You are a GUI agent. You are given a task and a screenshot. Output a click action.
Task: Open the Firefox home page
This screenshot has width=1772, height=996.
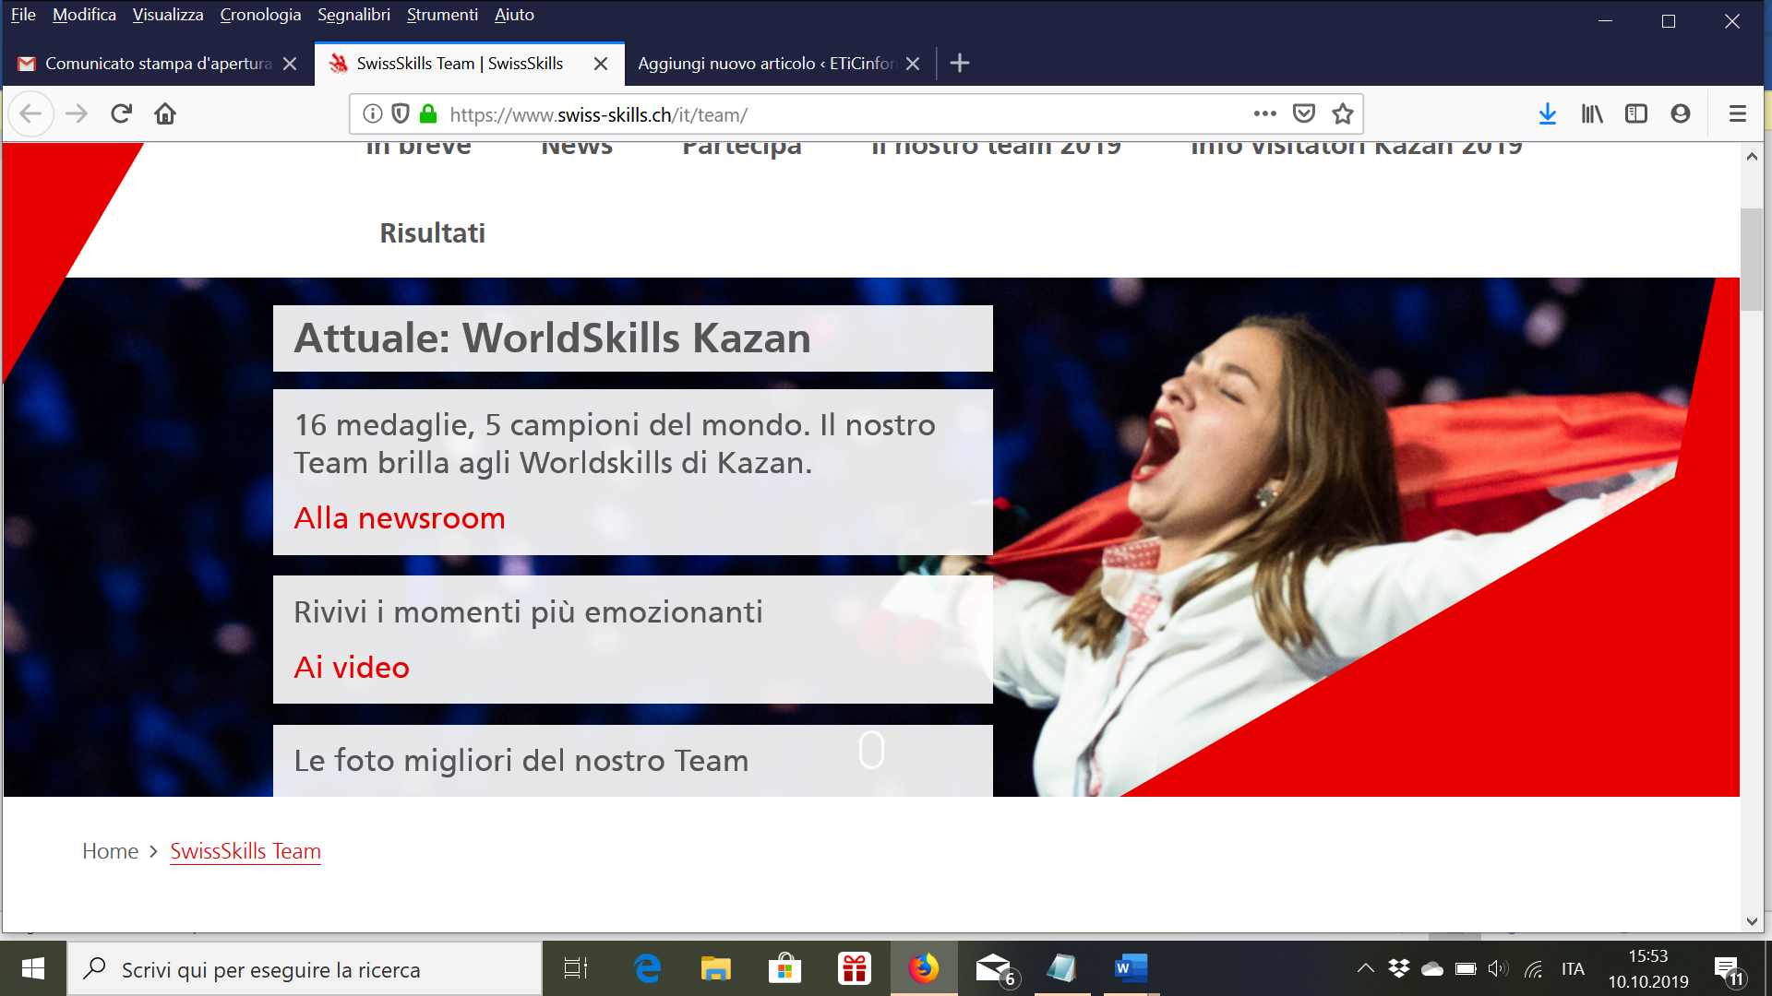coord(165,114)
